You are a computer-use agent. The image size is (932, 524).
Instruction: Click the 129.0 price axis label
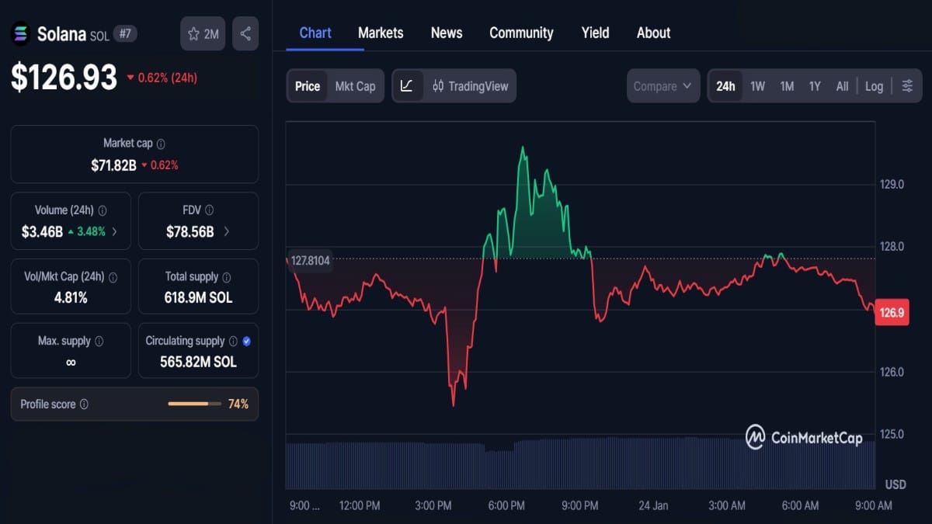coord(892,185)
